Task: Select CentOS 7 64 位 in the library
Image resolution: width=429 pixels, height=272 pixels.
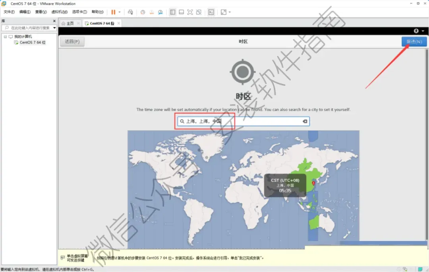Action: coord(33,42)
